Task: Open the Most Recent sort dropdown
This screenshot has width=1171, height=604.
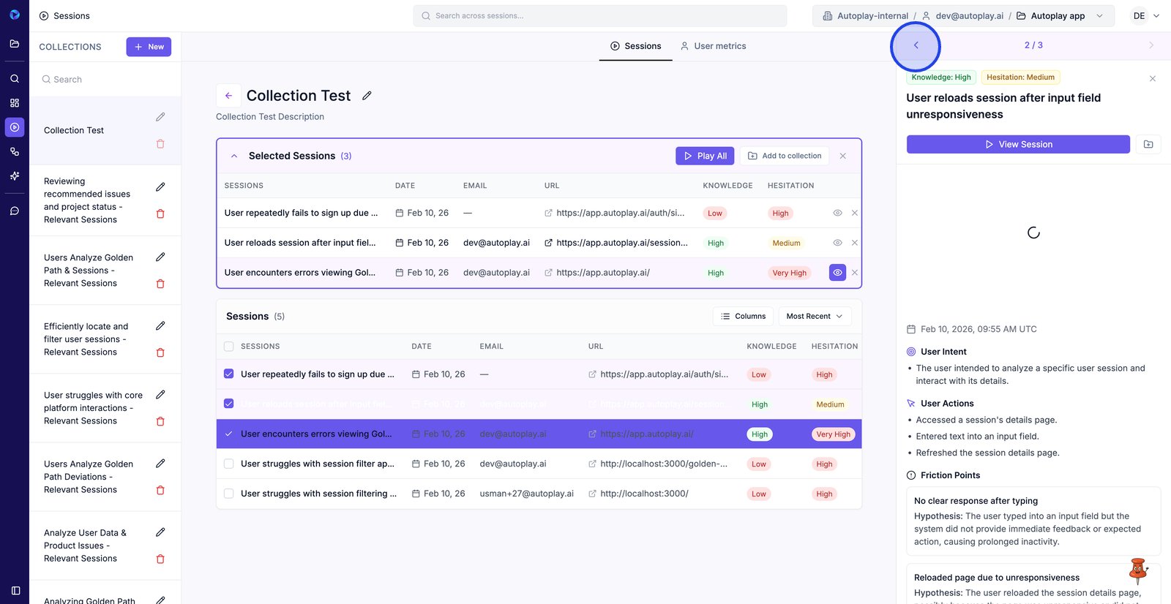Action: point(814,317)
